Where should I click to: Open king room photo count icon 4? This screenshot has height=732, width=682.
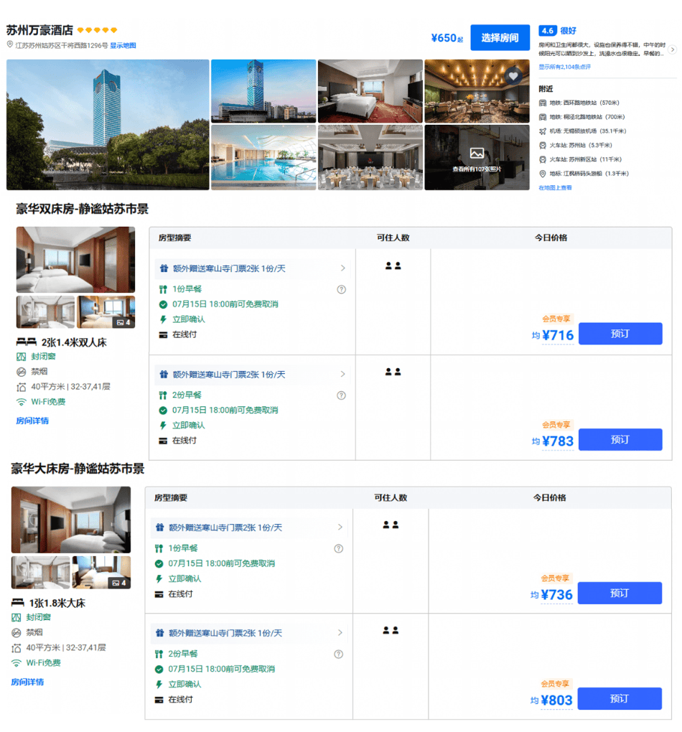tap(118, 583)
